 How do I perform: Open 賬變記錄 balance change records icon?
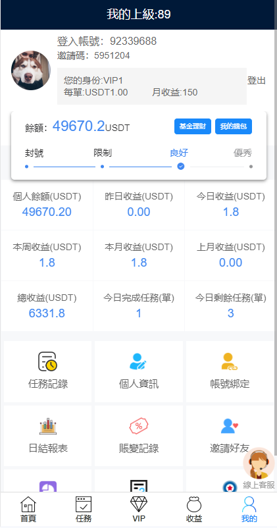(139, 427)
